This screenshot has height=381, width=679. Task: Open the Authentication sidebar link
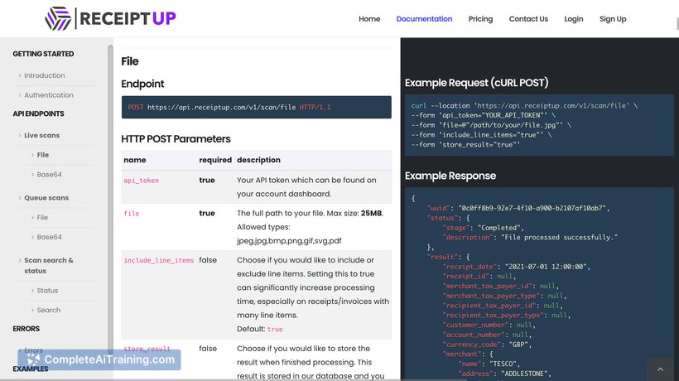tap(49, 94)
